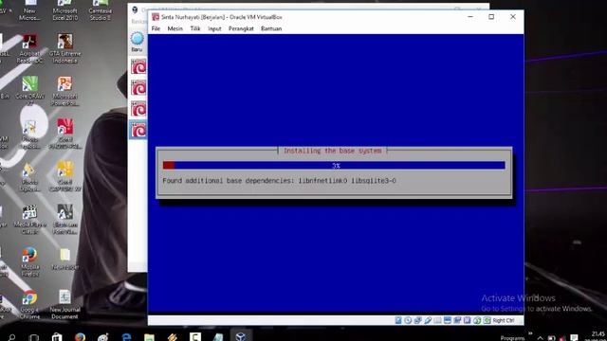607x341 pixels.
Task: Open the New Journal Document desktop icon
Action: pos(65,305)
